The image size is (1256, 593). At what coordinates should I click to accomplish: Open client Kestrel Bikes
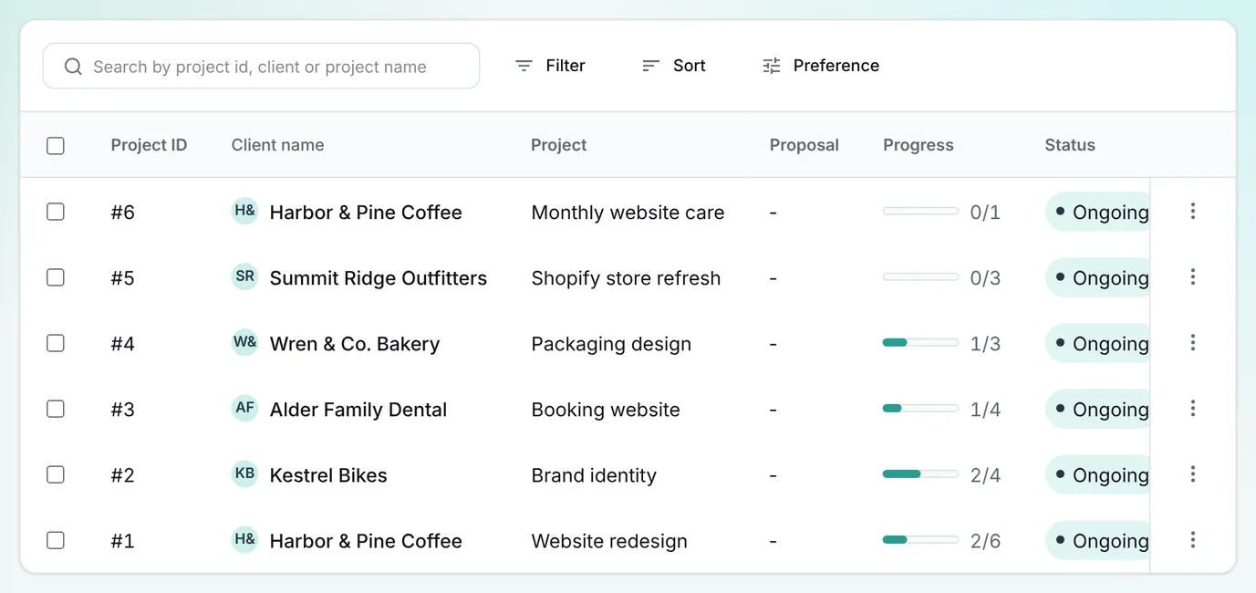click(x=328, y=474)
